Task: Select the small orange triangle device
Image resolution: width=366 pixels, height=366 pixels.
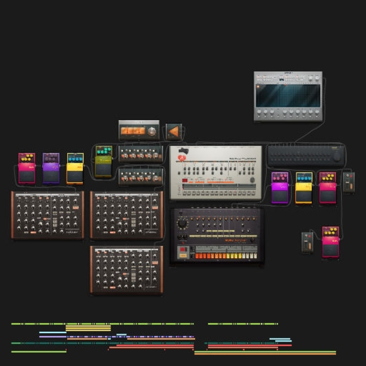Action: pyautogui.click(x=174, y=132)
